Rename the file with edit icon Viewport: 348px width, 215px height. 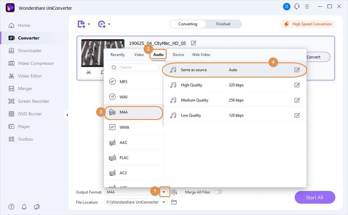pos(194,43)
